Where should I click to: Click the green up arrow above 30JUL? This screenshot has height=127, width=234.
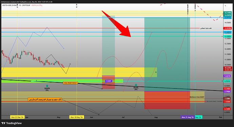pyautogui.click(x=136, y=85)
